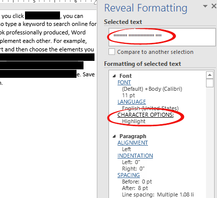Open the SPACING paragraph link
217x198 pixels.
128,175
